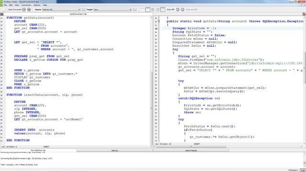This screenshot has height=172, width=306.
Task: Click the first round Show diff icon
Action: click(177, 10)
